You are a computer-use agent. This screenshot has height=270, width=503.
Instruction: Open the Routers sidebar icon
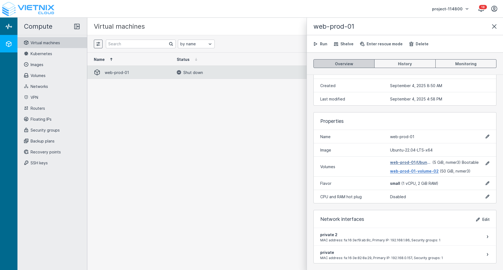(x=26, y=108)
